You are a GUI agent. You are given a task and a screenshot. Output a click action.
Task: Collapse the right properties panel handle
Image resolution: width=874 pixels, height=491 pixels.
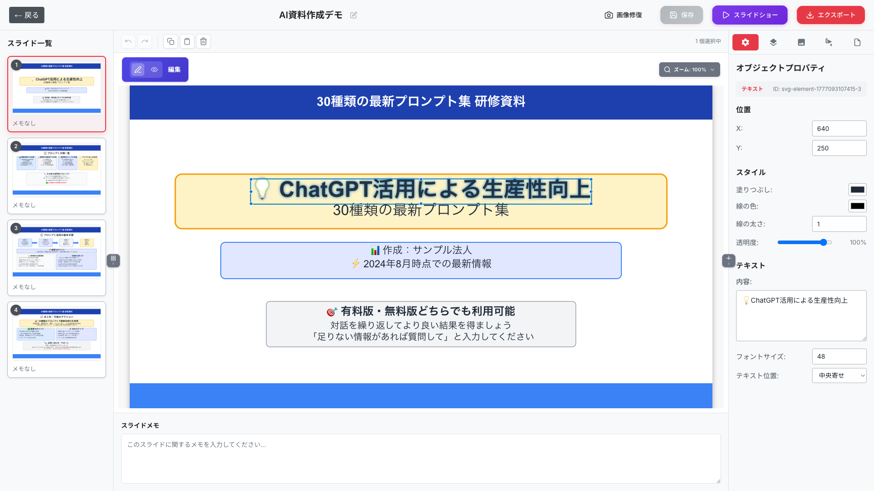728,261
